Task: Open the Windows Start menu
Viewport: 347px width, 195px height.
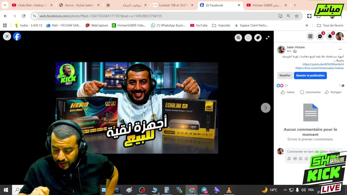Action: [6, 190]
